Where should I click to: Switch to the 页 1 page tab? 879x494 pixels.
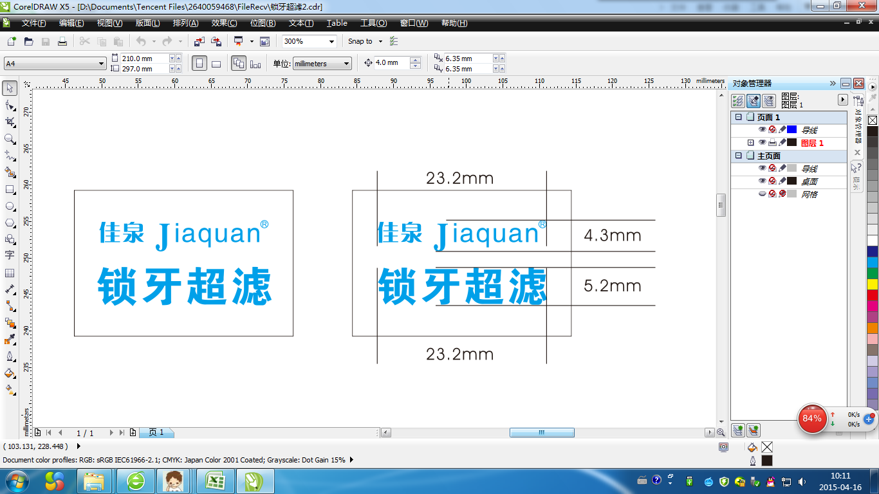pyautogui.click(x=156, y=433)
